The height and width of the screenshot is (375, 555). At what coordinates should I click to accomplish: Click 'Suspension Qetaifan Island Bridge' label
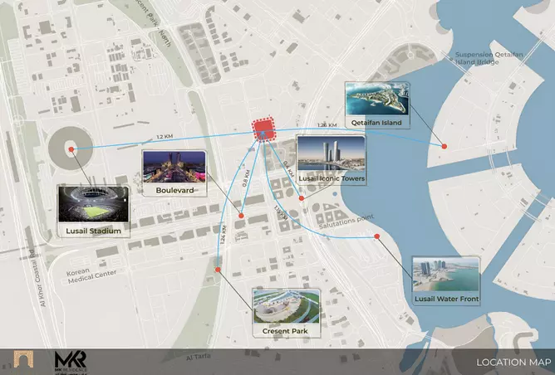[489, 58]
